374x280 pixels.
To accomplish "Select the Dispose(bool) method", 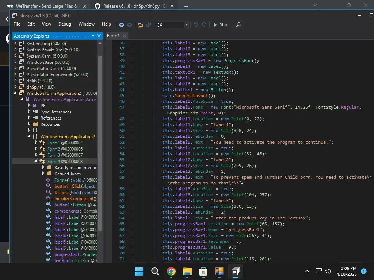I will coord(75,192).
